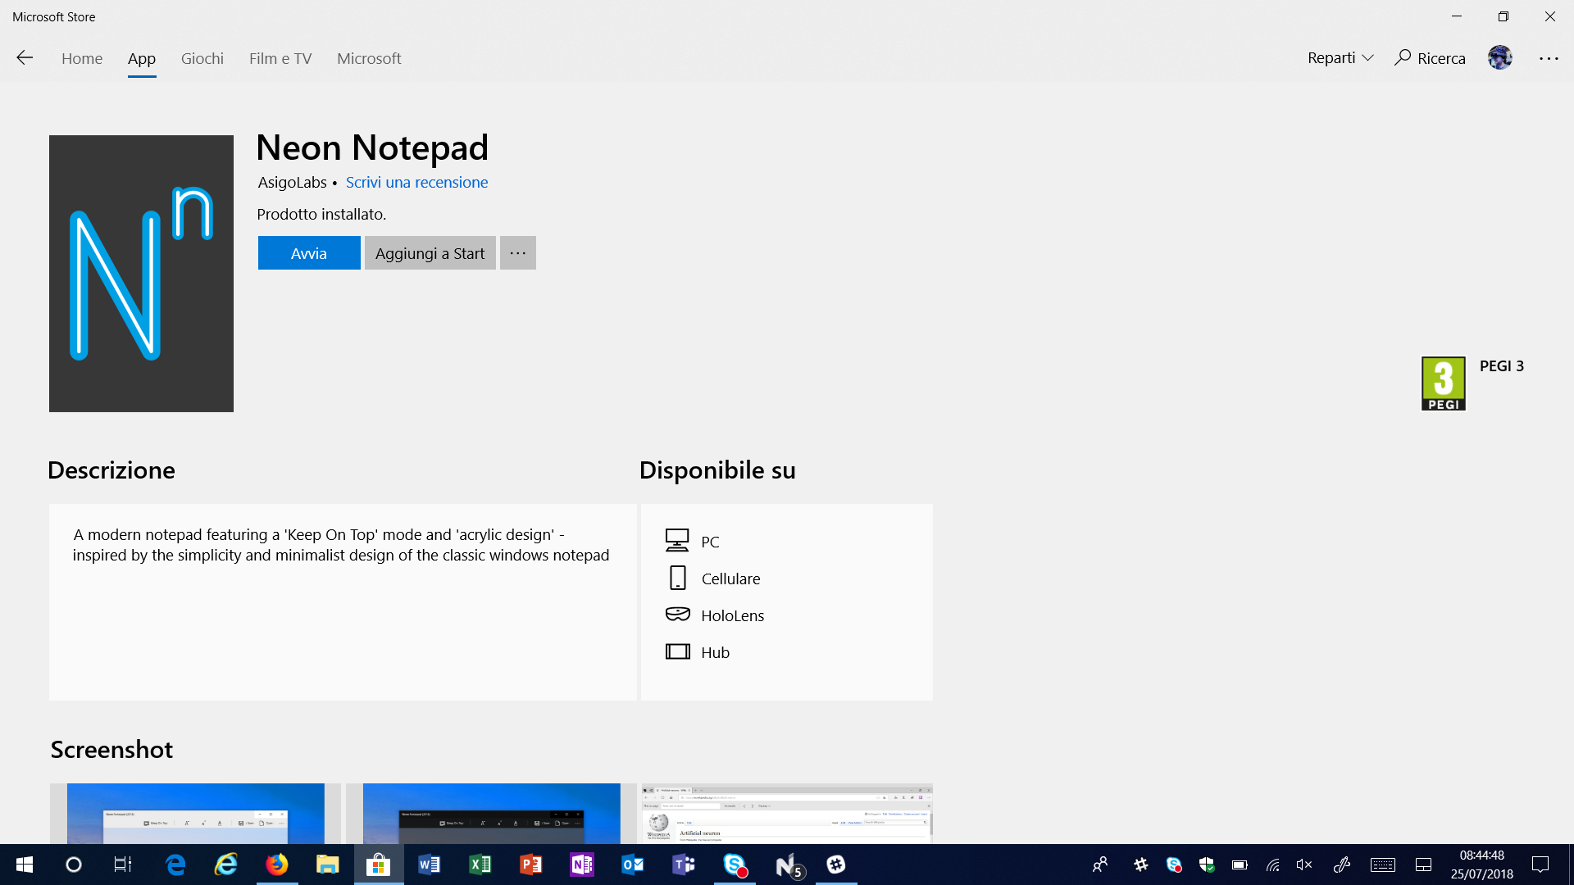Open the first light-theme screenshot thumbnail
The width and height of the screenshot is (1574, 885).
click(x=195, y=814)
